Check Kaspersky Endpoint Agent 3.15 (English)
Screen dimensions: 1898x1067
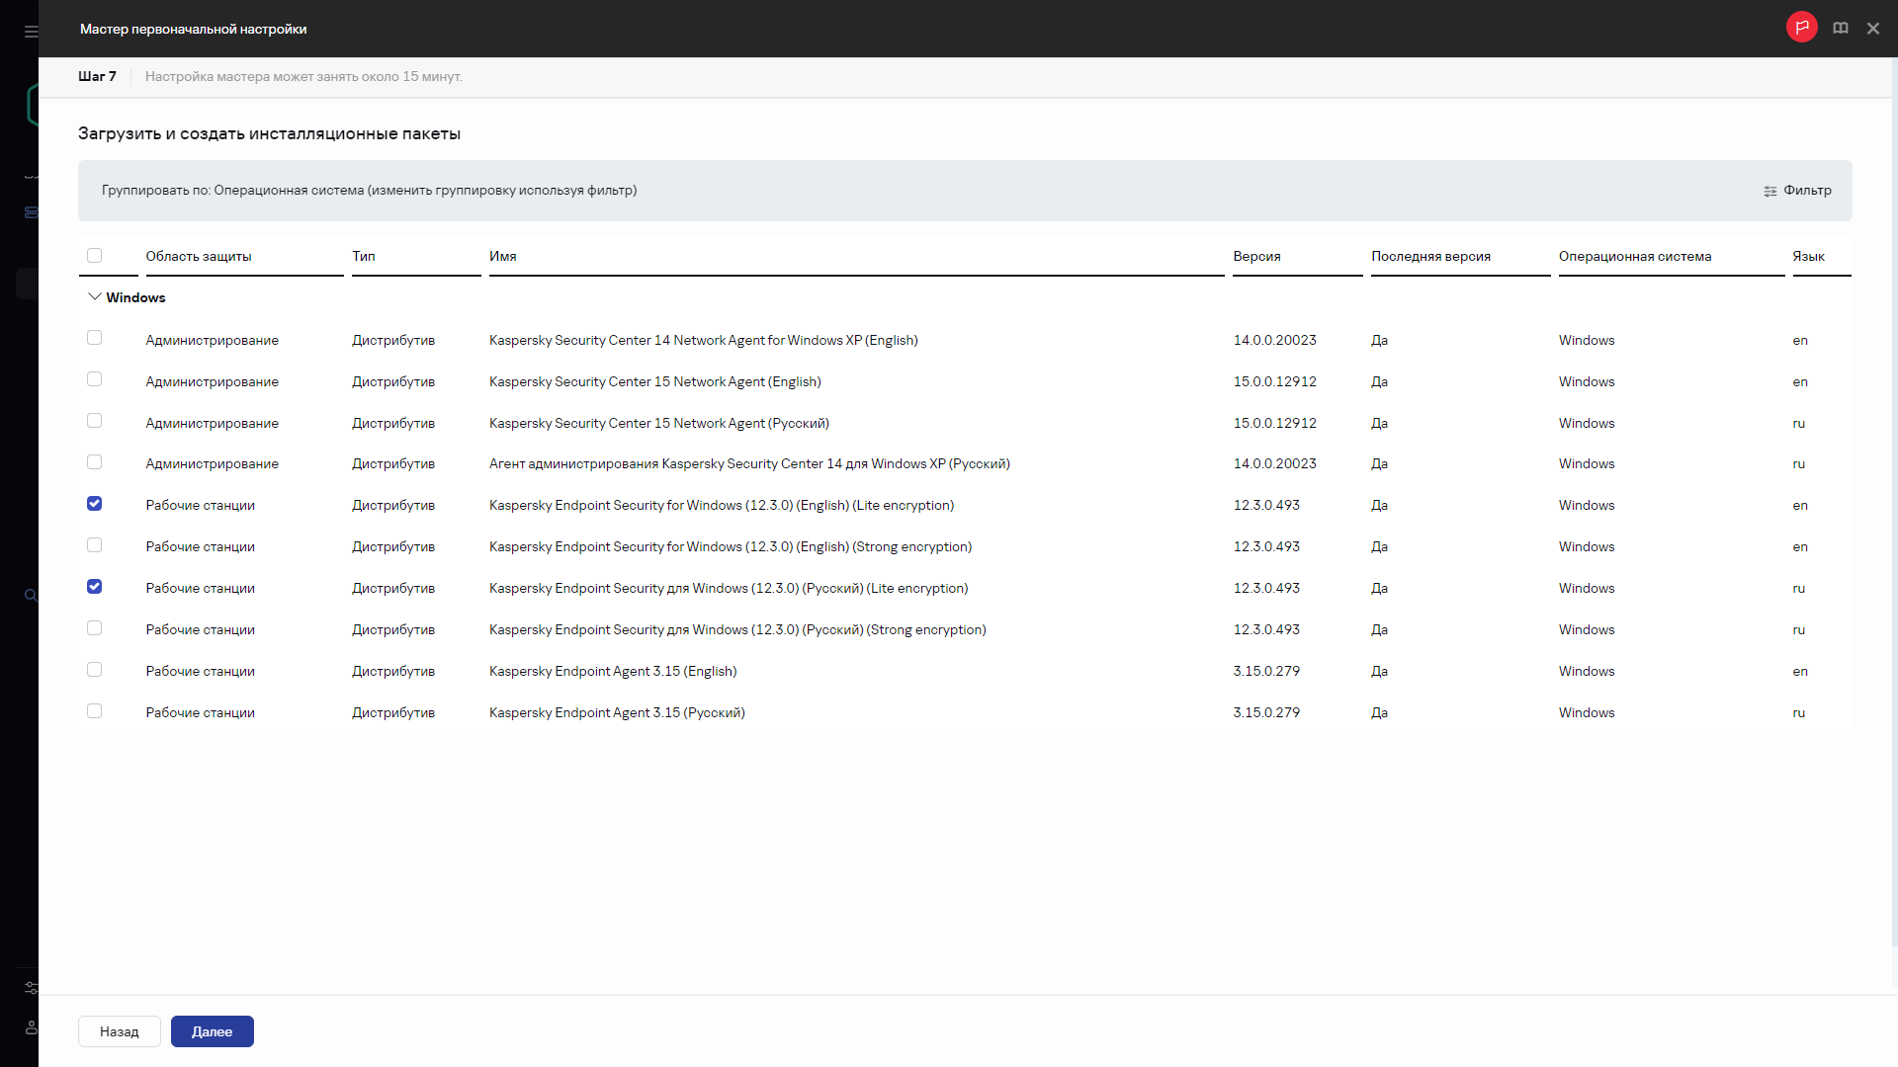[x=94, y=670]
